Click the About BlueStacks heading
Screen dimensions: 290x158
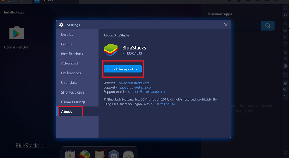point(116,35)
